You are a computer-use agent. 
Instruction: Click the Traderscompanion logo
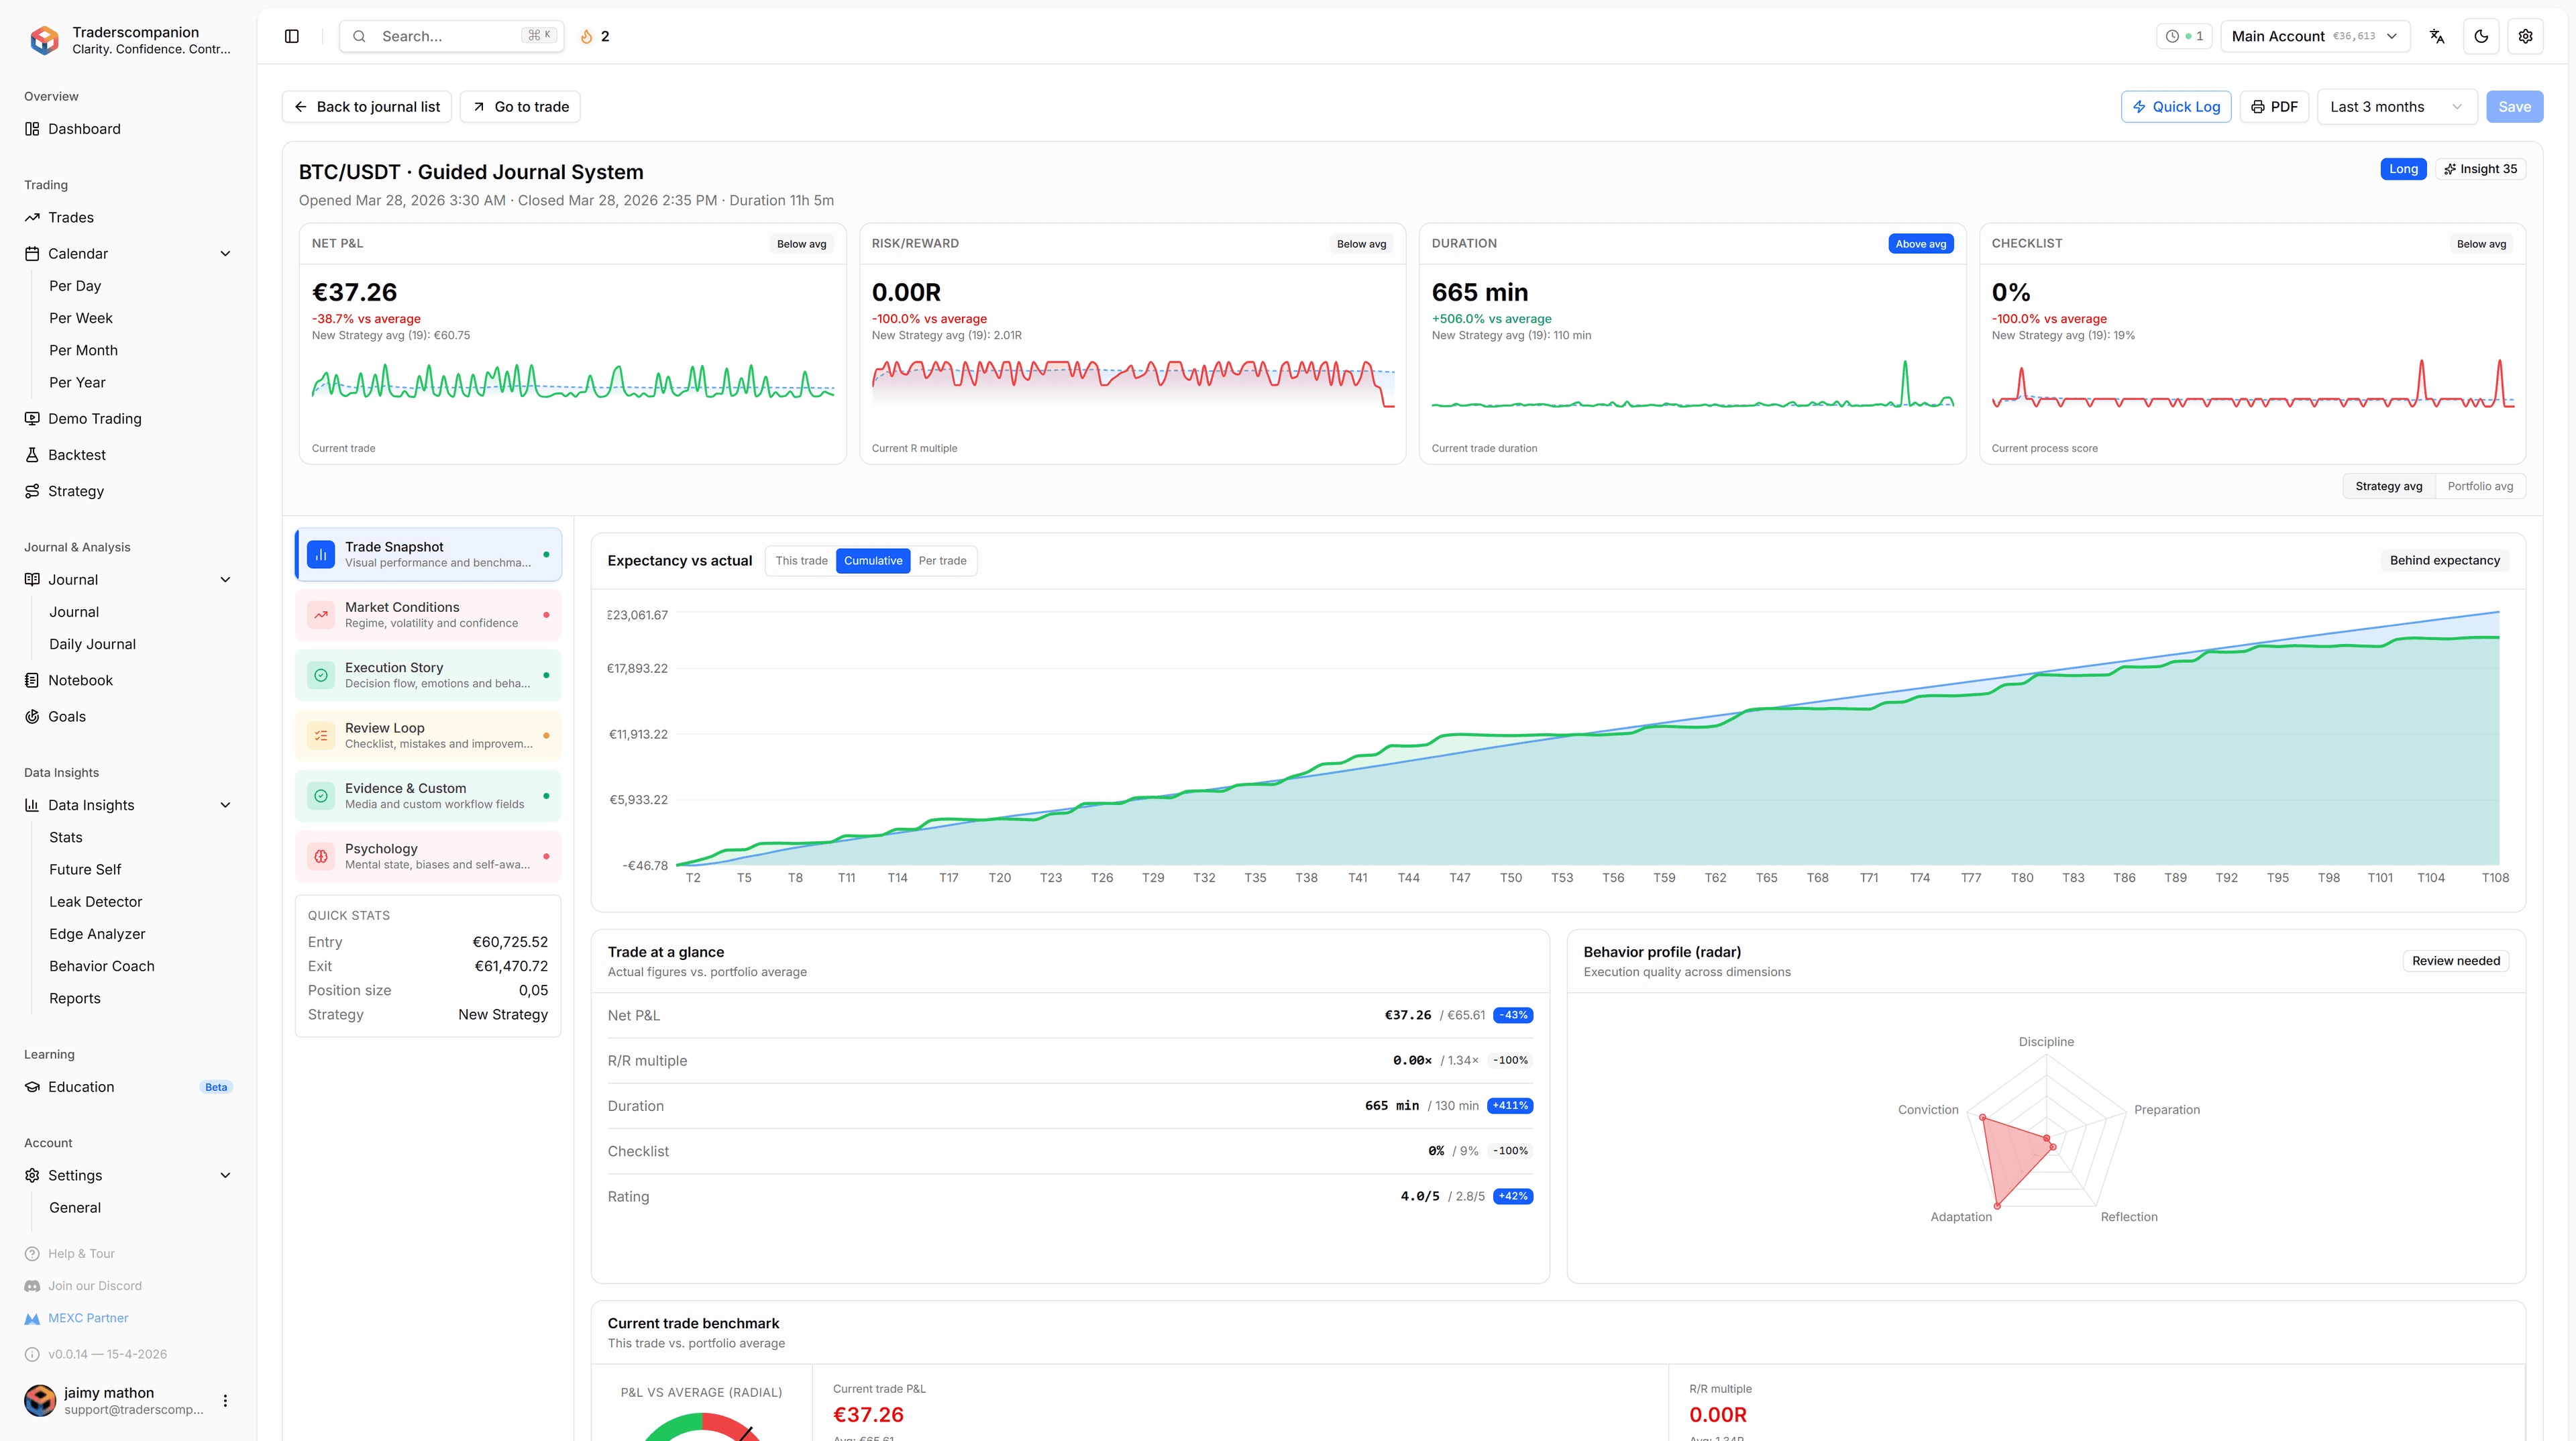(44, 40)
